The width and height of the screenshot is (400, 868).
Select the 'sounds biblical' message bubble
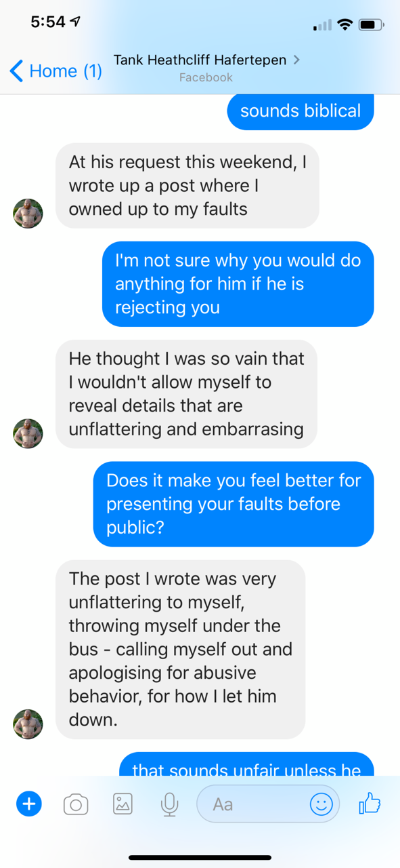(x=301, y=111)
